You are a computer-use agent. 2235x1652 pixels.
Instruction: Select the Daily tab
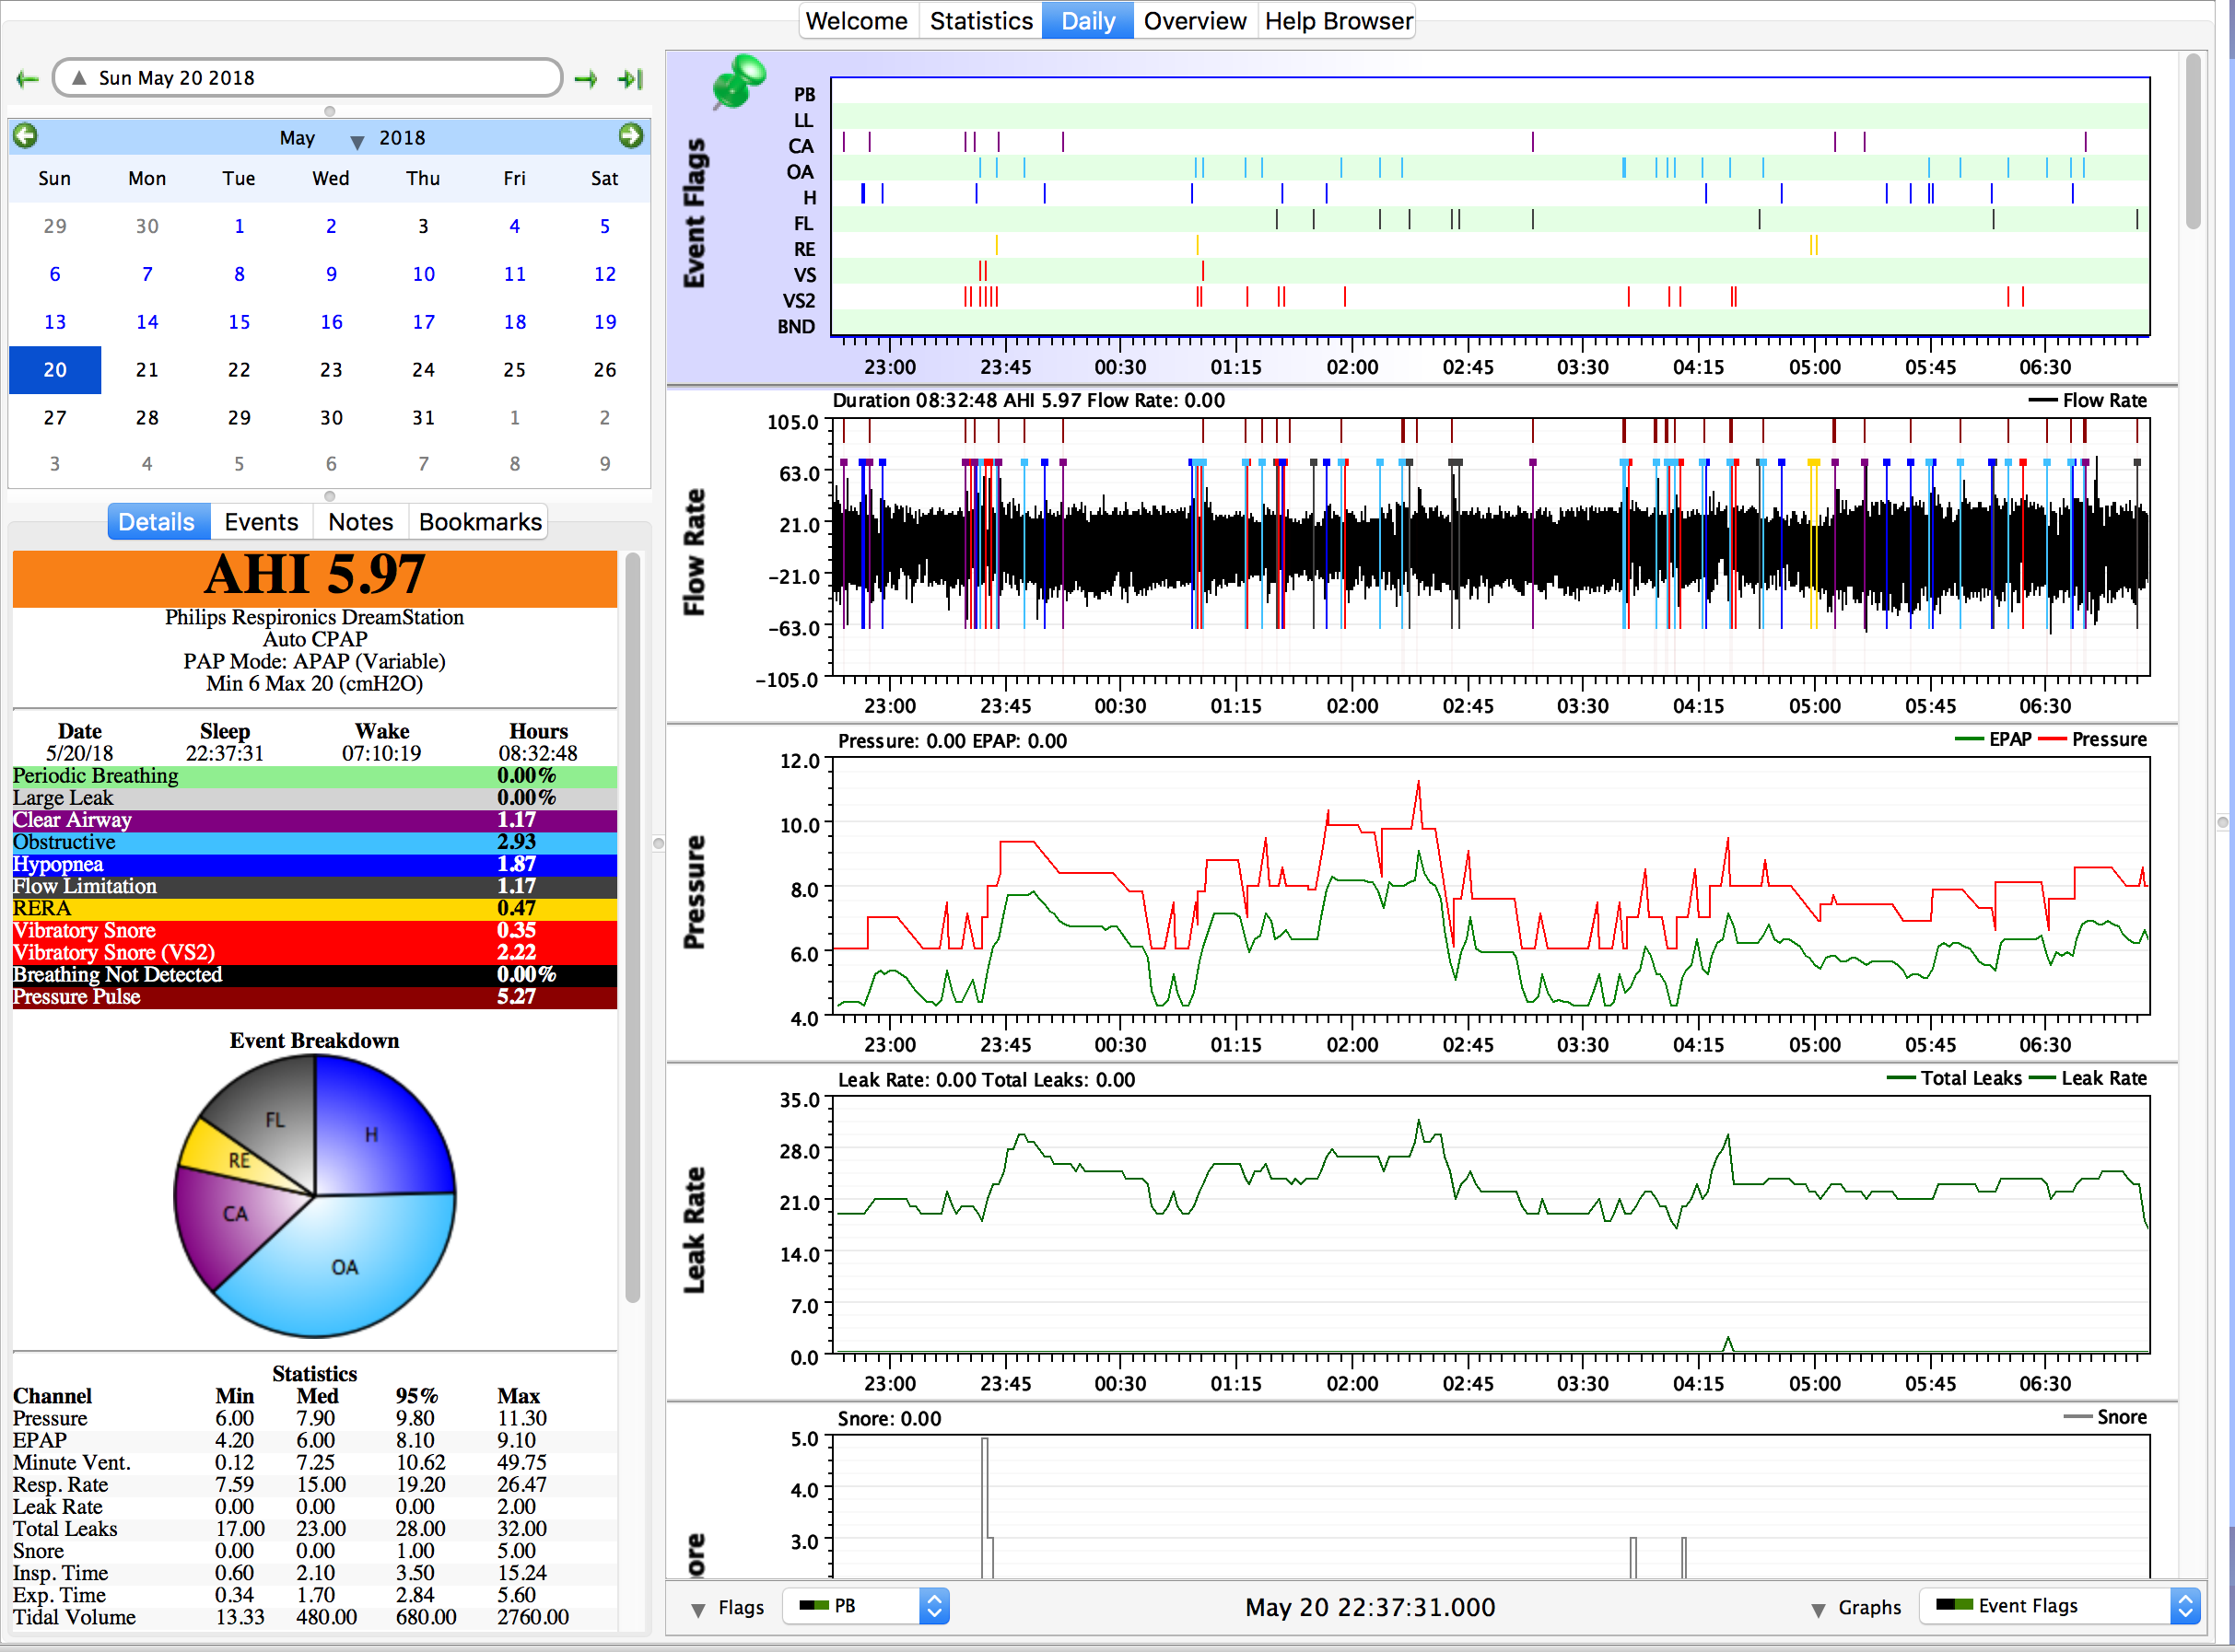pos(1087,21)
